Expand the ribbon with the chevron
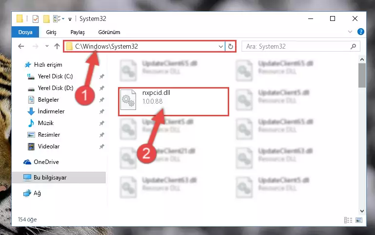375x235 pixels. (350, 32)
